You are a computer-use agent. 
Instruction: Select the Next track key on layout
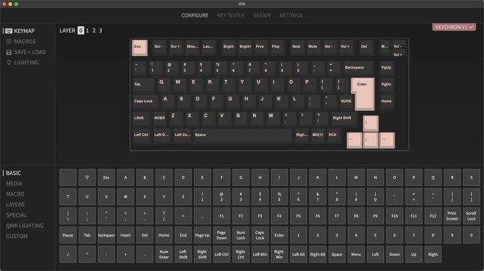point(297,47)
